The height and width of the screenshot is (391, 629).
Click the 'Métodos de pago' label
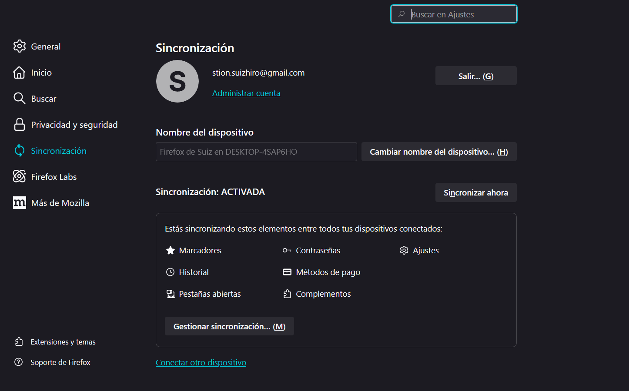[328, 272]
